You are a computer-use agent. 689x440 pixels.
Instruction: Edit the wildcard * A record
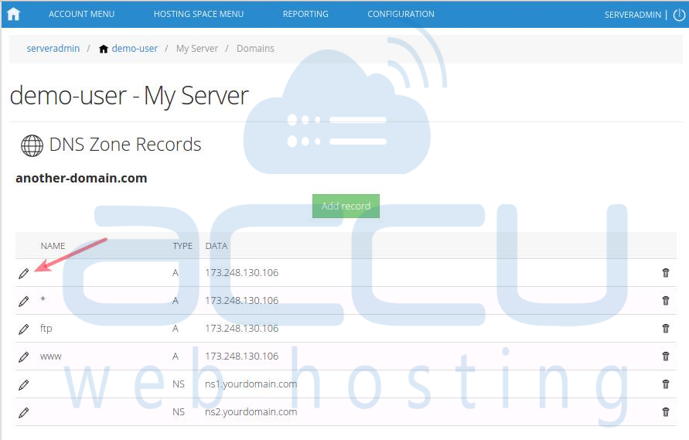[x=24, y=301]
